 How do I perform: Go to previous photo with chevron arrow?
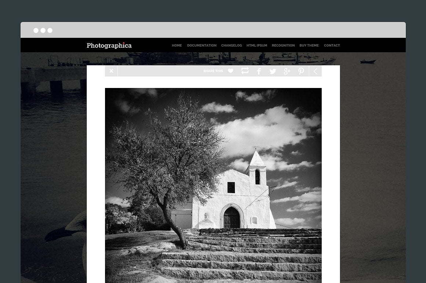coord(315,71)
